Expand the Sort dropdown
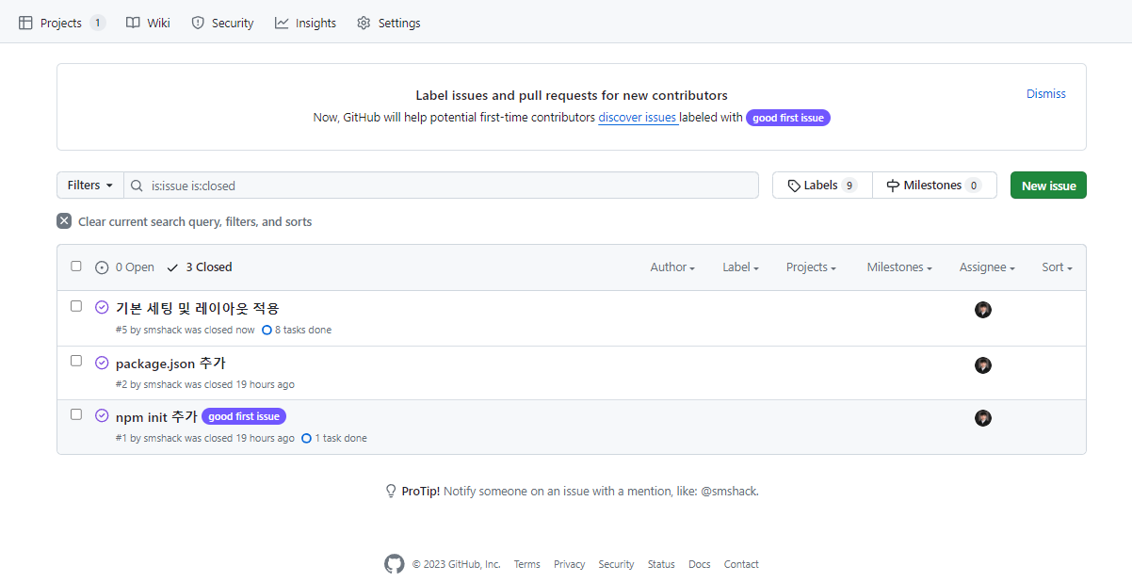Screen dimensions: 1132x582 1057,267
